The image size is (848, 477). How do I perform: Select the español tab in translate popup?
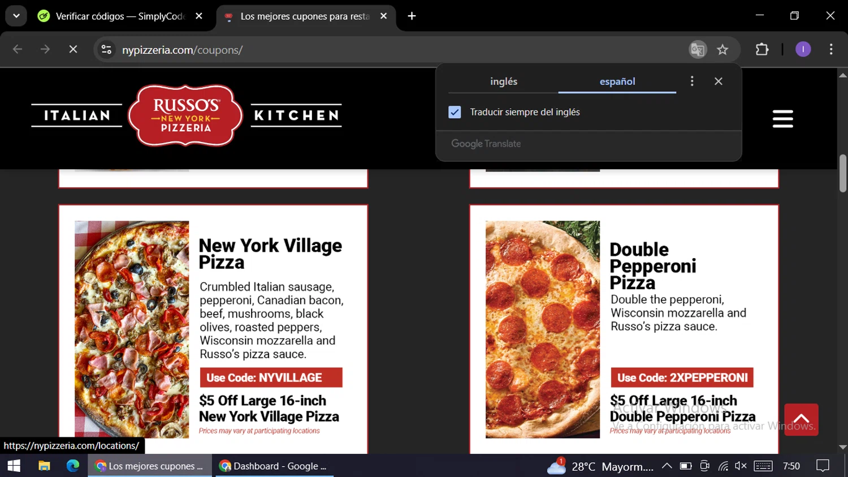[617, 81]
